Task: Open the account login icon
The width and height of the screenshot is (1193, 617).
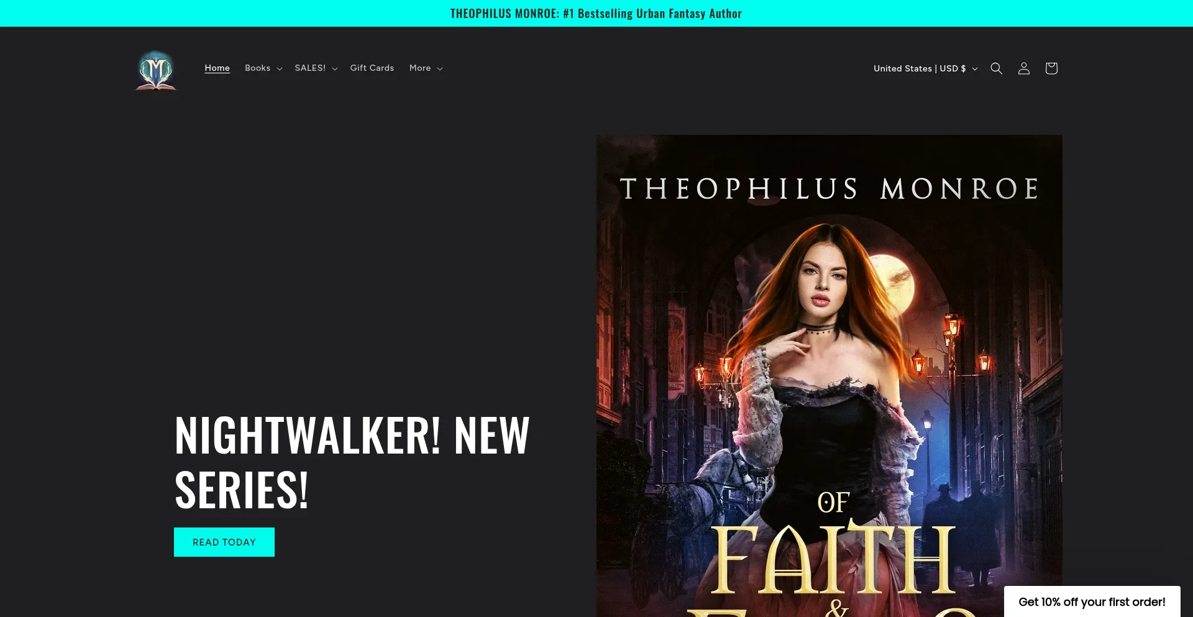Action: click(x=1023, y=68)
